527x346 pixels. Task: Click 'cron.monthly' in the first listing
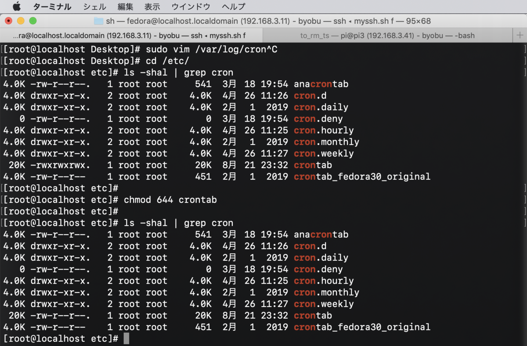tap(326, 142)
